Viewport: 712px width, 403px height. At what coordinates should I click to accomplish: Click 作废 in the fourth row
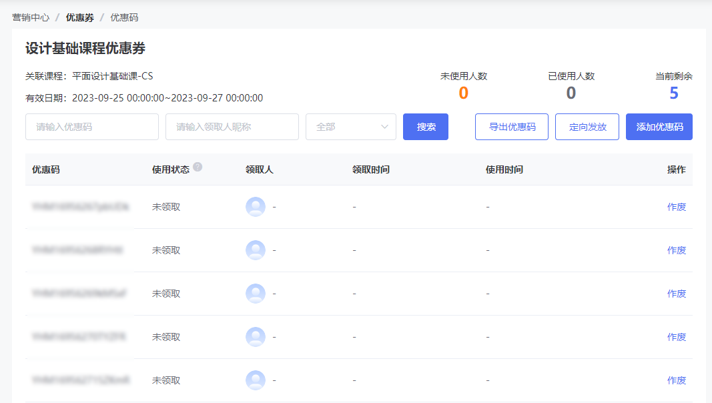(x=677, y=337)
